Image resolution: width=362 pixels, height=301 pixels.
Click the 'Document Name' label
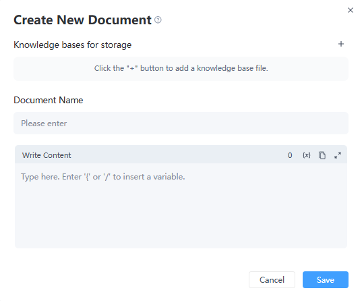[49, 100]
